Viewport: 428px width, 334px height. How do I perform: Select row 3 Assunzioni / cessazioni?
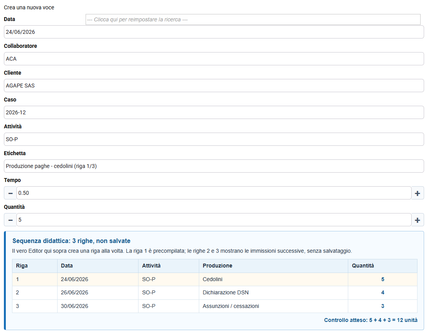click(x=214, y=306)
